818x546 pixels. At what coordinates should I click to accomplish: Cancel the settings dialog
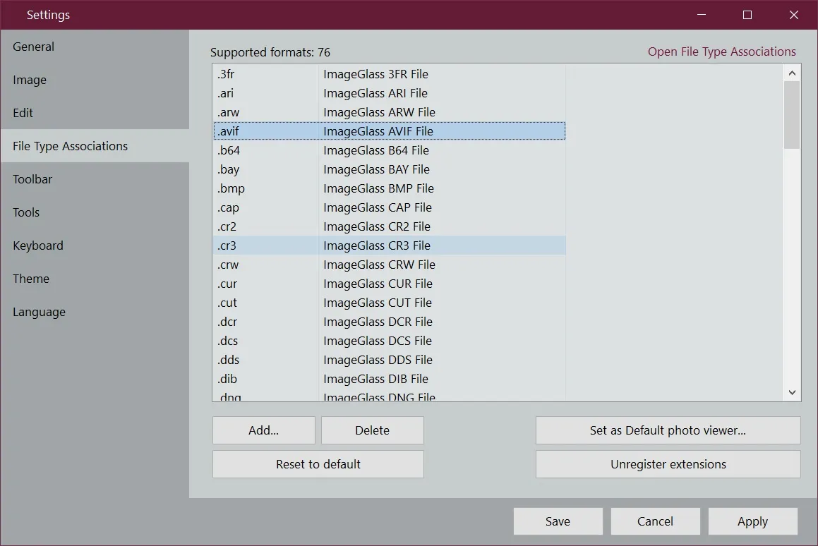(x=655, y=521)
